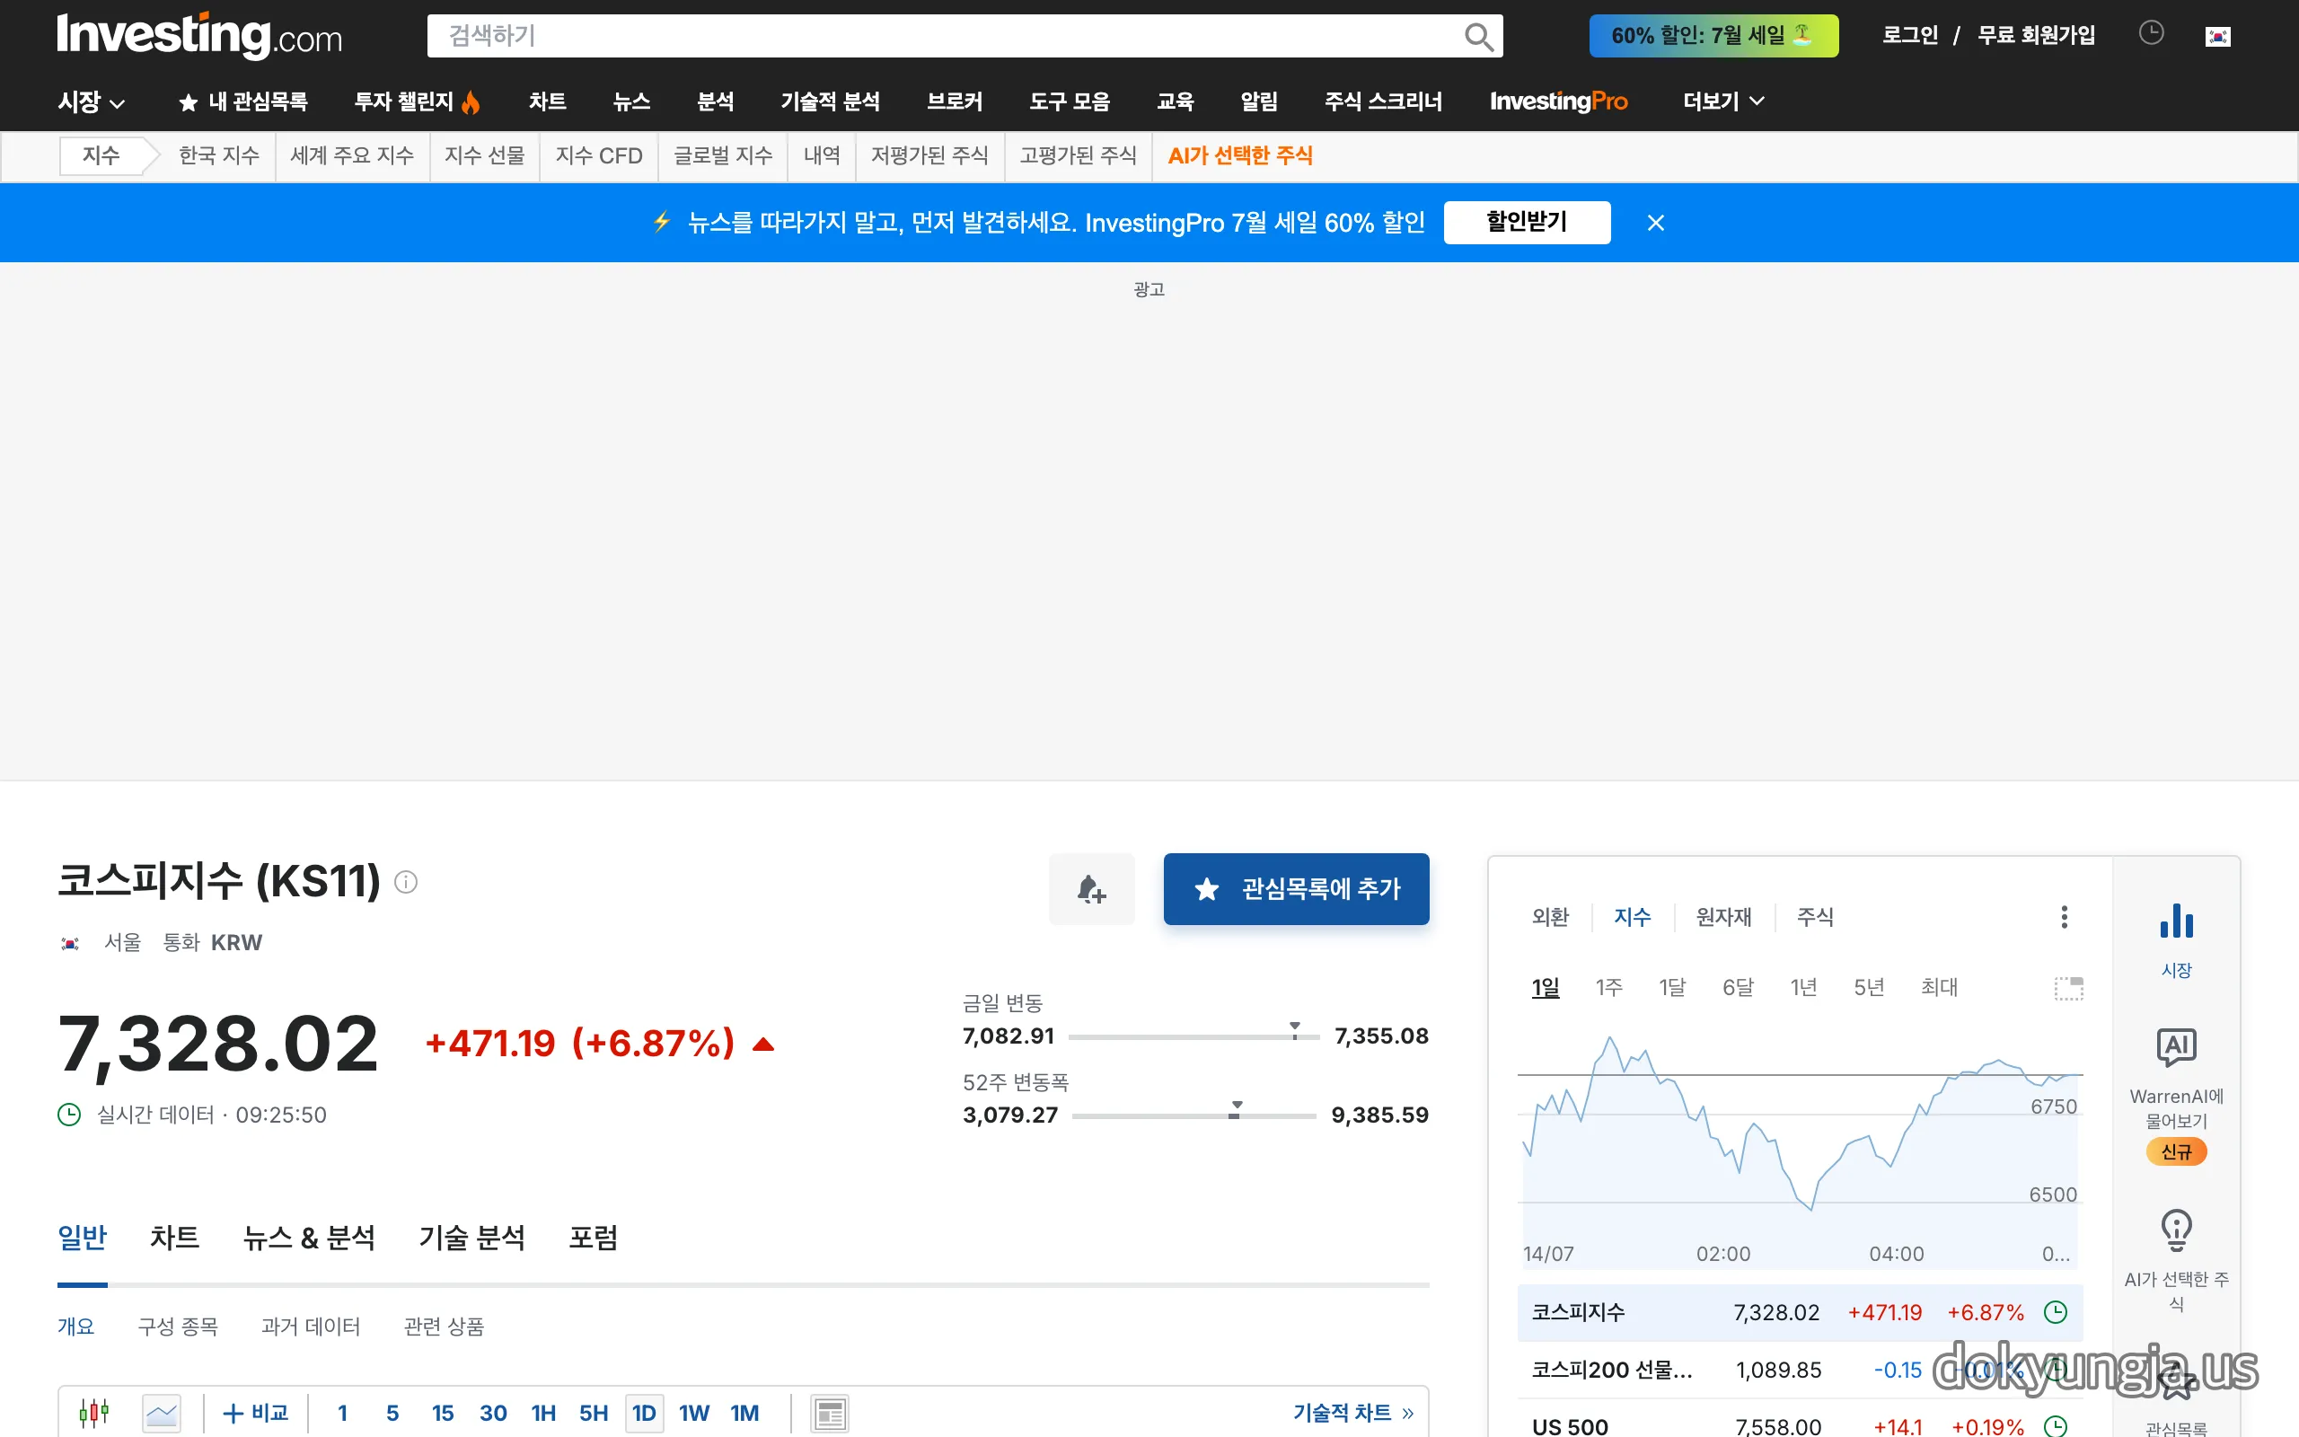Switch widget to 외환 tab
Screen dimensions: 2299x1437
(x=1550, y=917)
